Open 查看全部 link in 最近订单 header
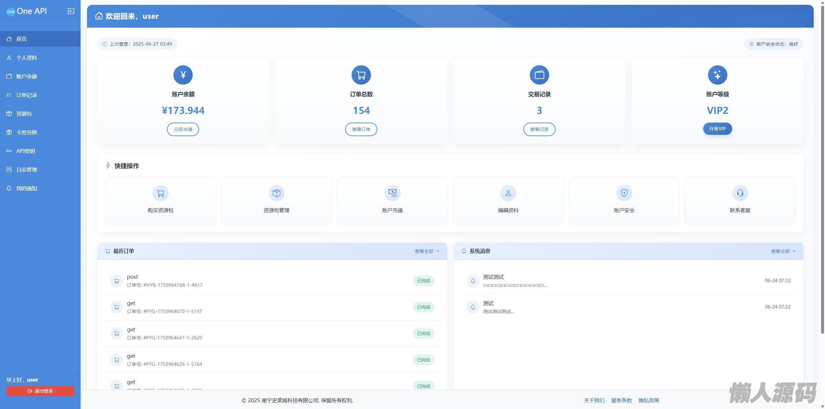Image resolution: width=825 pixels, height=409 pixels. 426,251
